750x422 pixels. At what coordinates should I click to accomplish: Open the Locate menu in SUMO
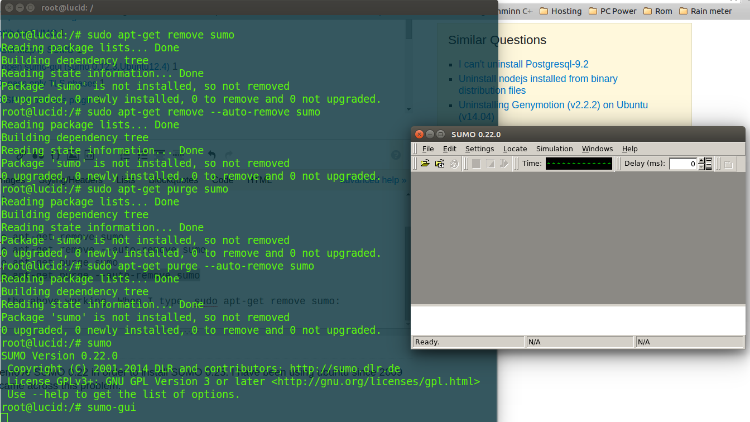[515, 148]
